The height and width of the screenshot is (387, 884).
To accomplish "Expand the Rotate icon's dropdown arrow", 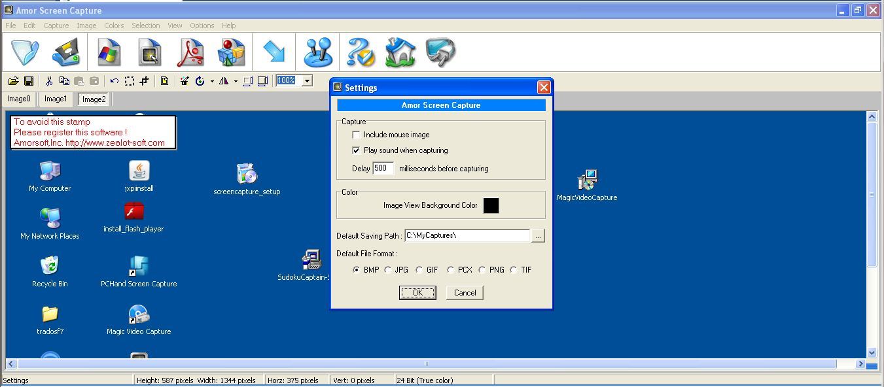I will [212, 81].
